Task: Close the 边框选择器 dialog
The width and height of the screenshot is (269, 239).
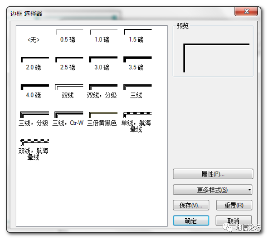Action: pyautogui.click(x=246, y=11)
